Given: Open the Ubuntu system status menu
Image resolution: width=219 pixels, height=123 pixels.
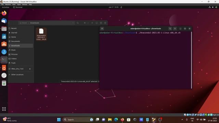Looking at the screenshot, I should click(x=213, y=7).
